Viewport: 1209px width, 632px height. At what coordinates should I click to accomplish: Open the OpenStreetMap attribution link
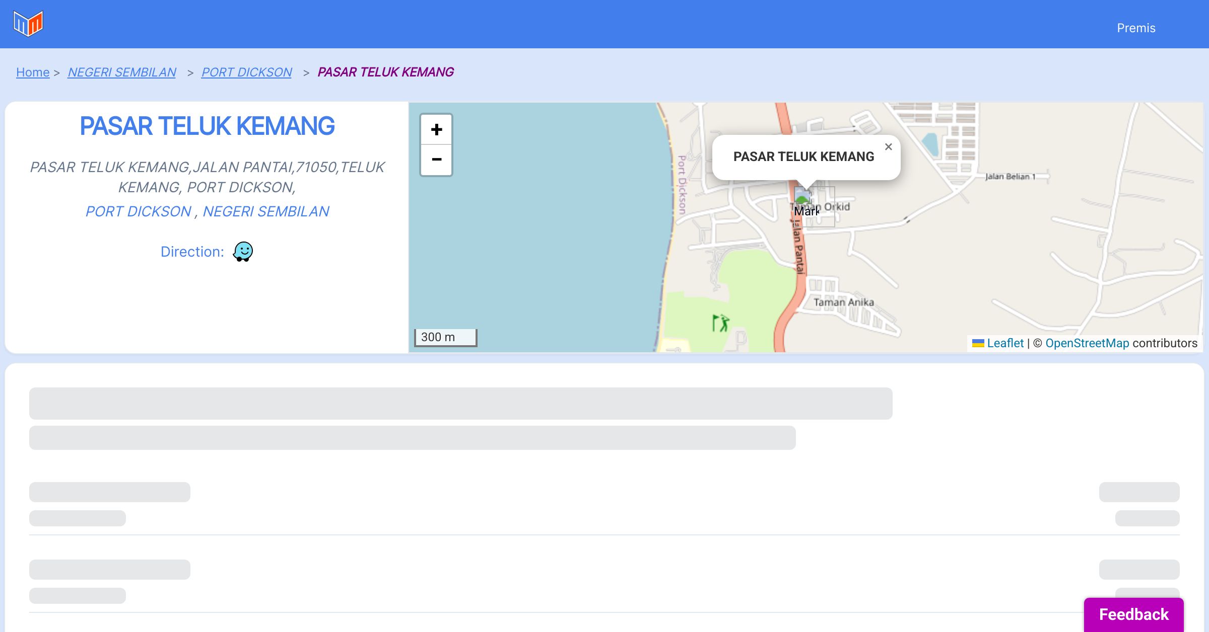pyautogui.click(x=1087, y=343)
